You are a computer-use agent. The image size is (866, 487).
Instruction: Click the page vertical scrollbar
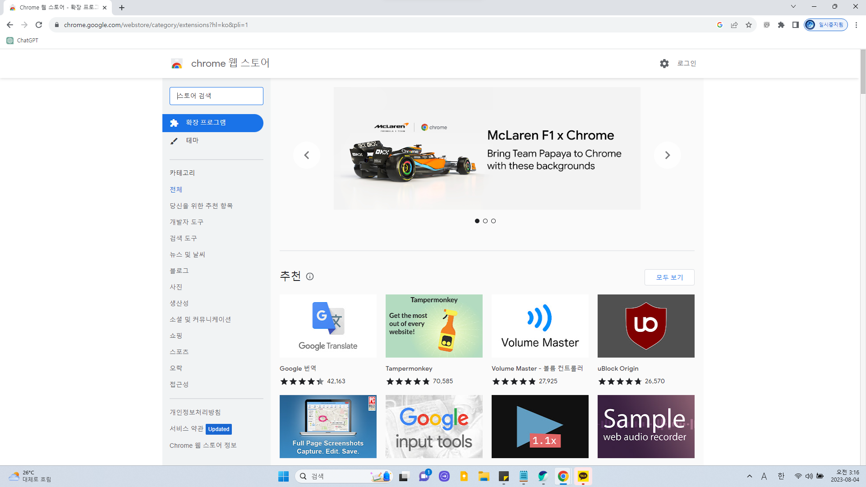(x=863, y=72)
